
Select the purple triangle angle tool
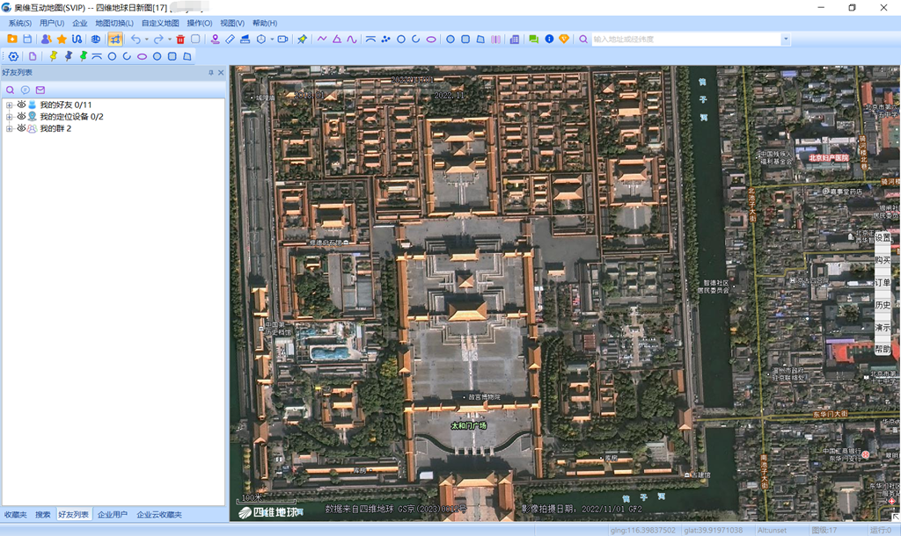(337, 39)
